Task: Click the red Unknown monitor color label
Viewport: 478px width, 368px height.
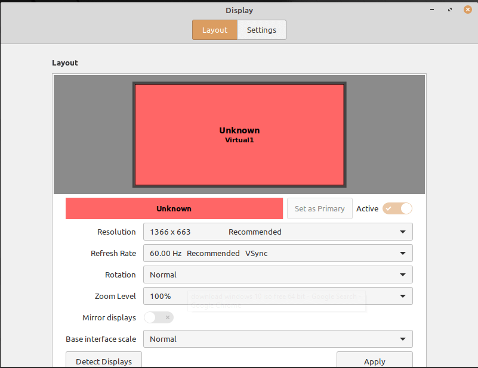Action: pyautogui.click(x=174, y=208)
